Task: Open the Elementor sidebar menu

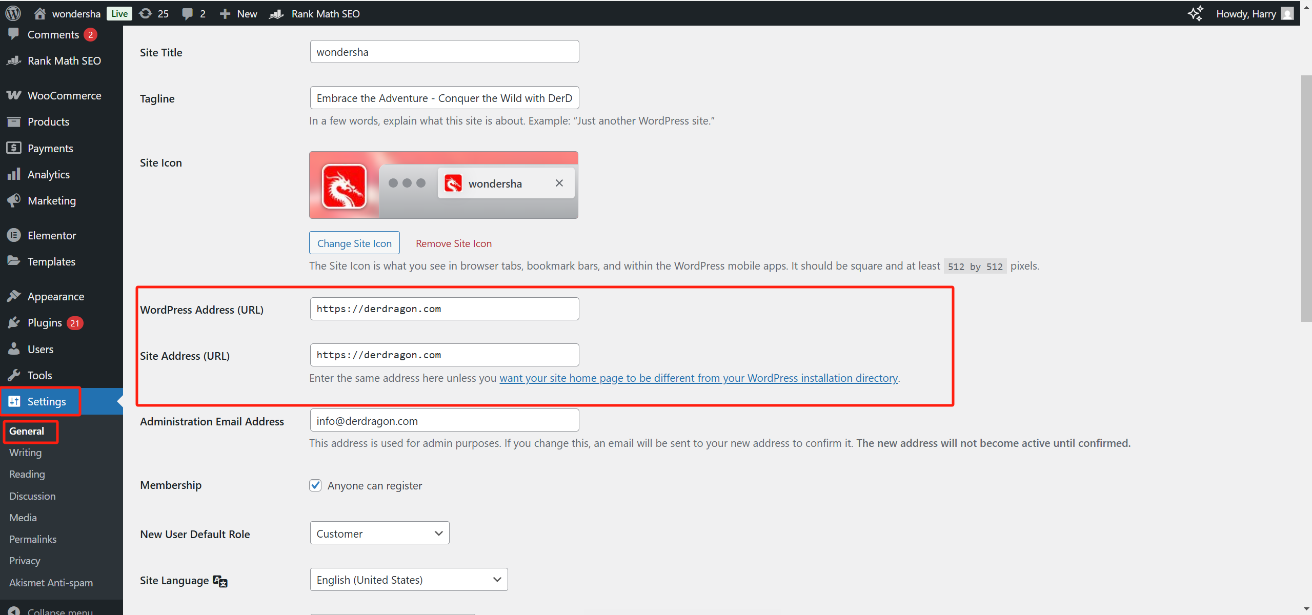Action: [51, 235]
